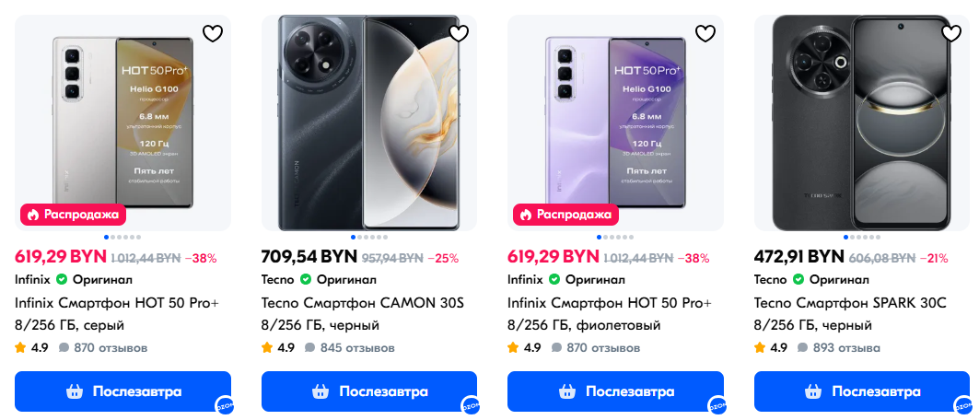
Task: Click Ozon badge on SPARK 30C card
Action: point(963,405)
